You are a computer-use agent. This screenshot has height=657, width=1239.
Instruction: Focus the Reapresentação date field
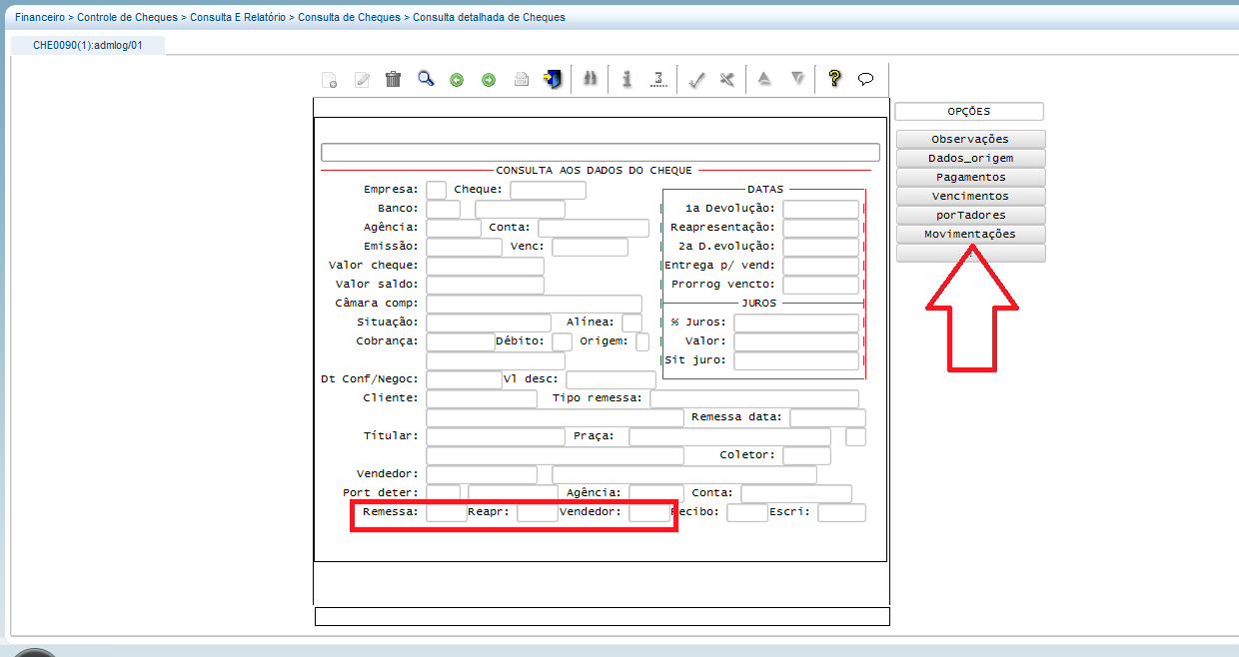click(x=821, y=228)
